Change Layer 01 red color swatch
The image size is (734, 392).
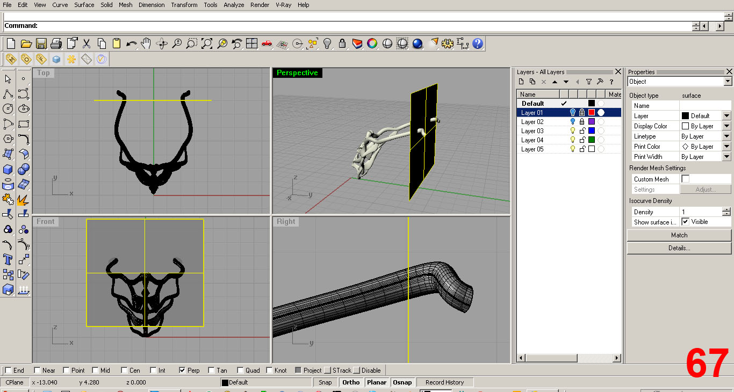point(592,113)
